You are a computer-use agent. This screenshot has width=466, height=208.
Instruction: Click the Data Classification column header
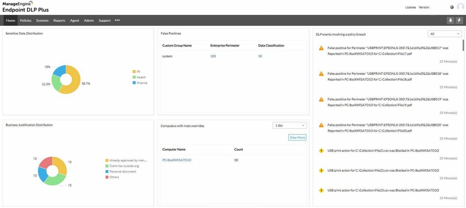coord(271,46)
